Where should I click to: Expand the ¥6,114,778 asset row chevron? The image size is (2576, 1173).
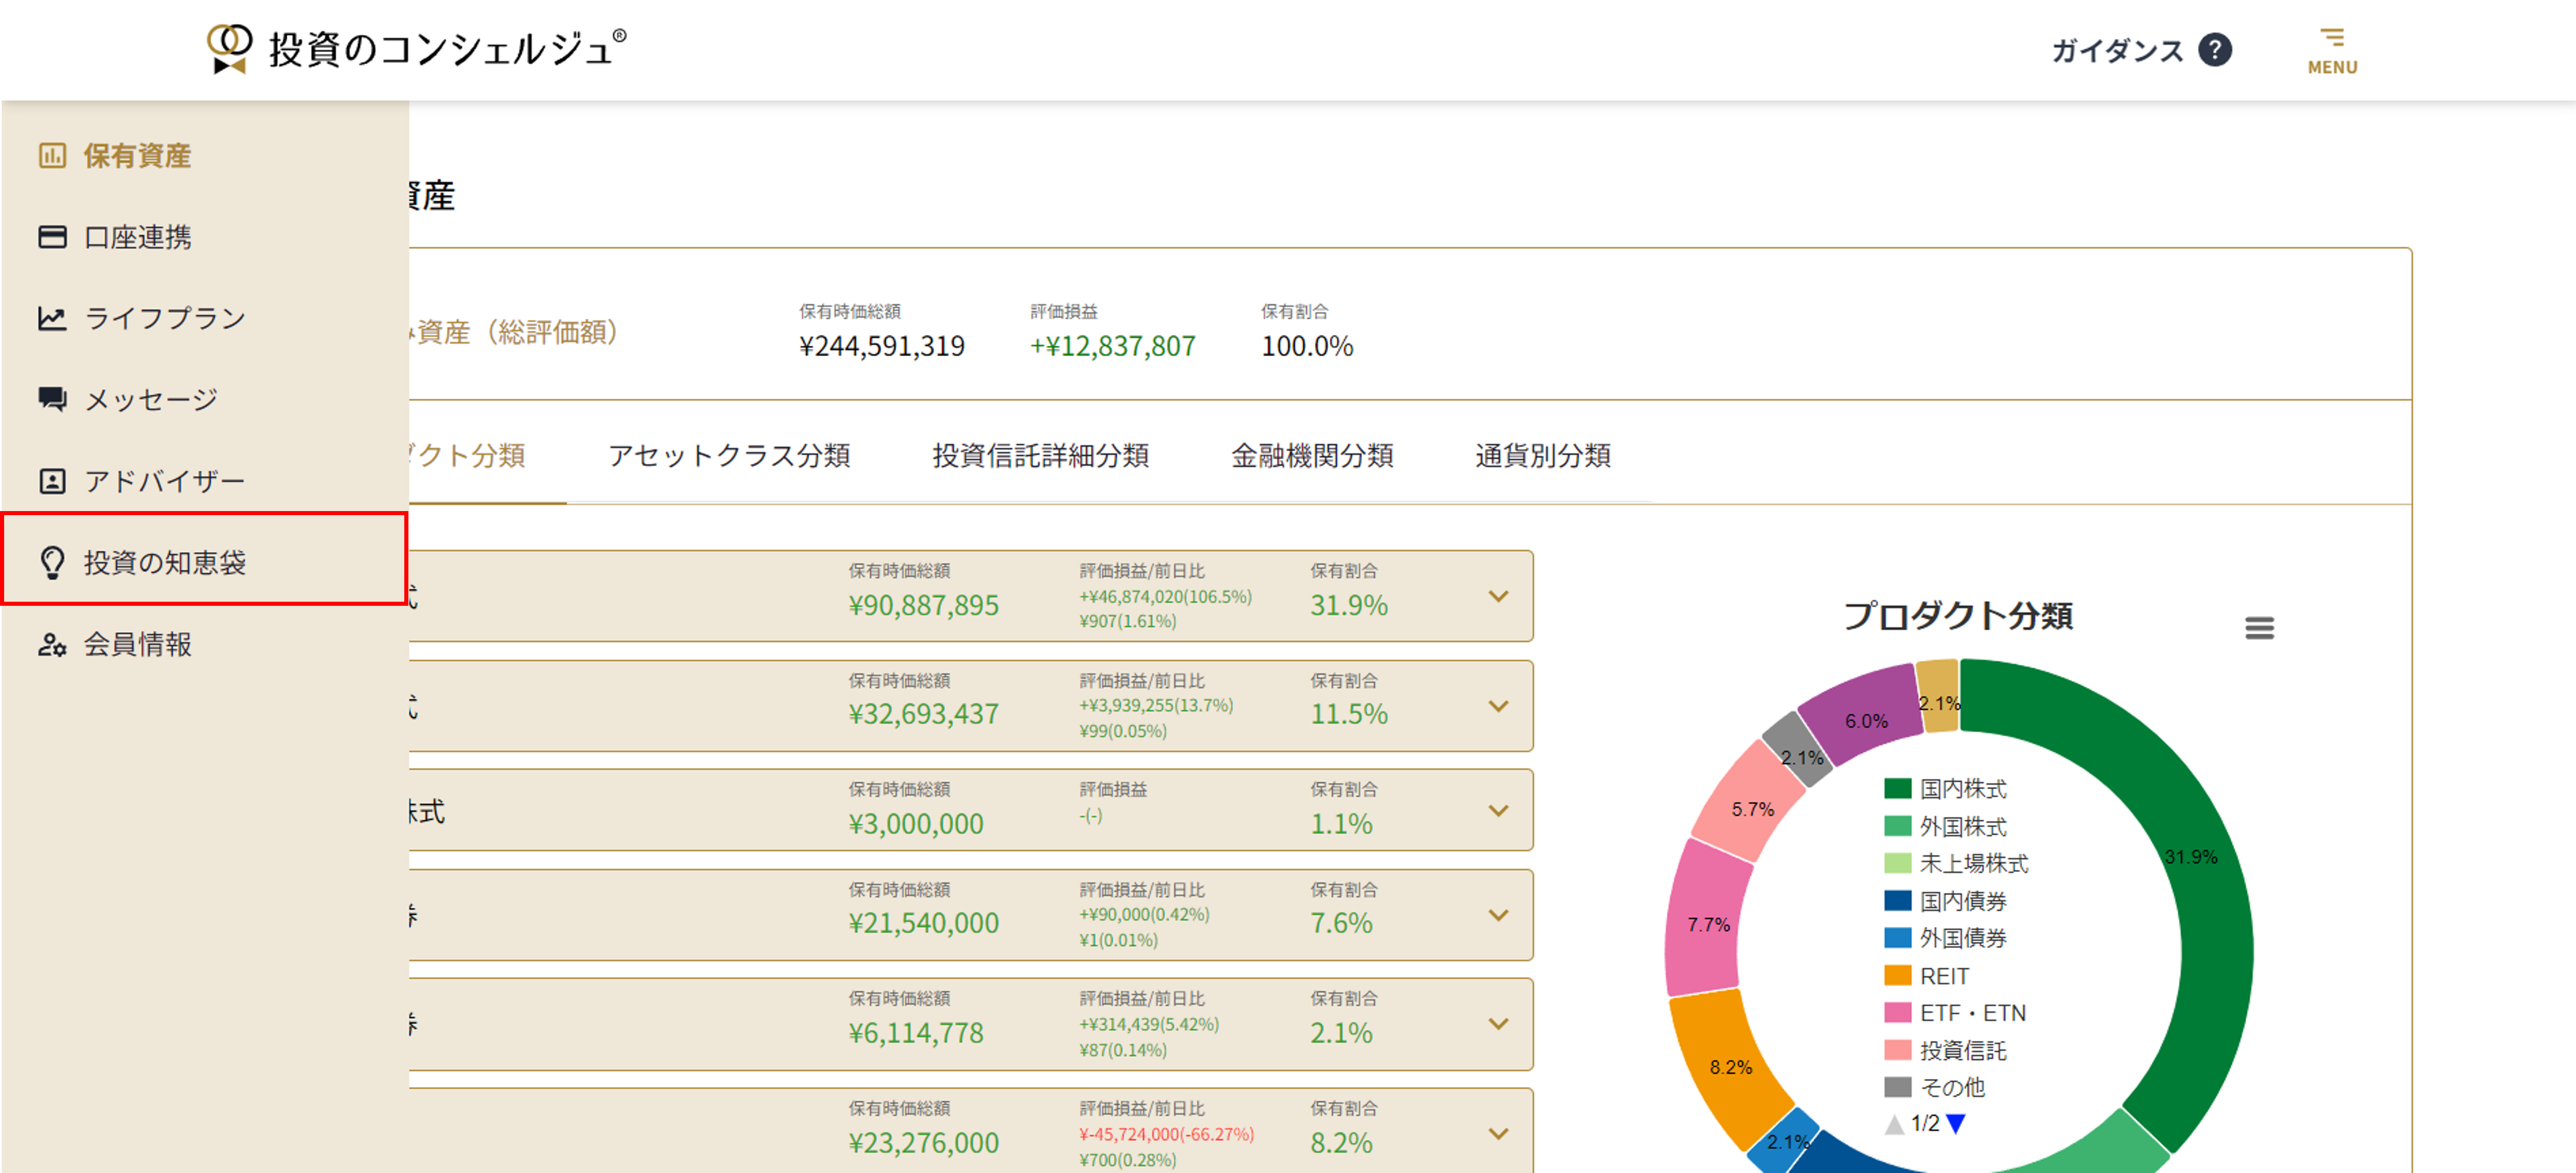pyautogui.click(x=1498, y=1024)
